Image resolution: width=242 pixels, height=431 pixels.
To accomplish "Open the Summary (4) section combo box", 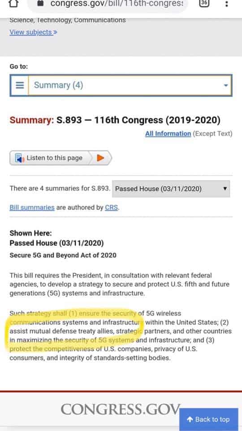I will [x=121, y=85].
